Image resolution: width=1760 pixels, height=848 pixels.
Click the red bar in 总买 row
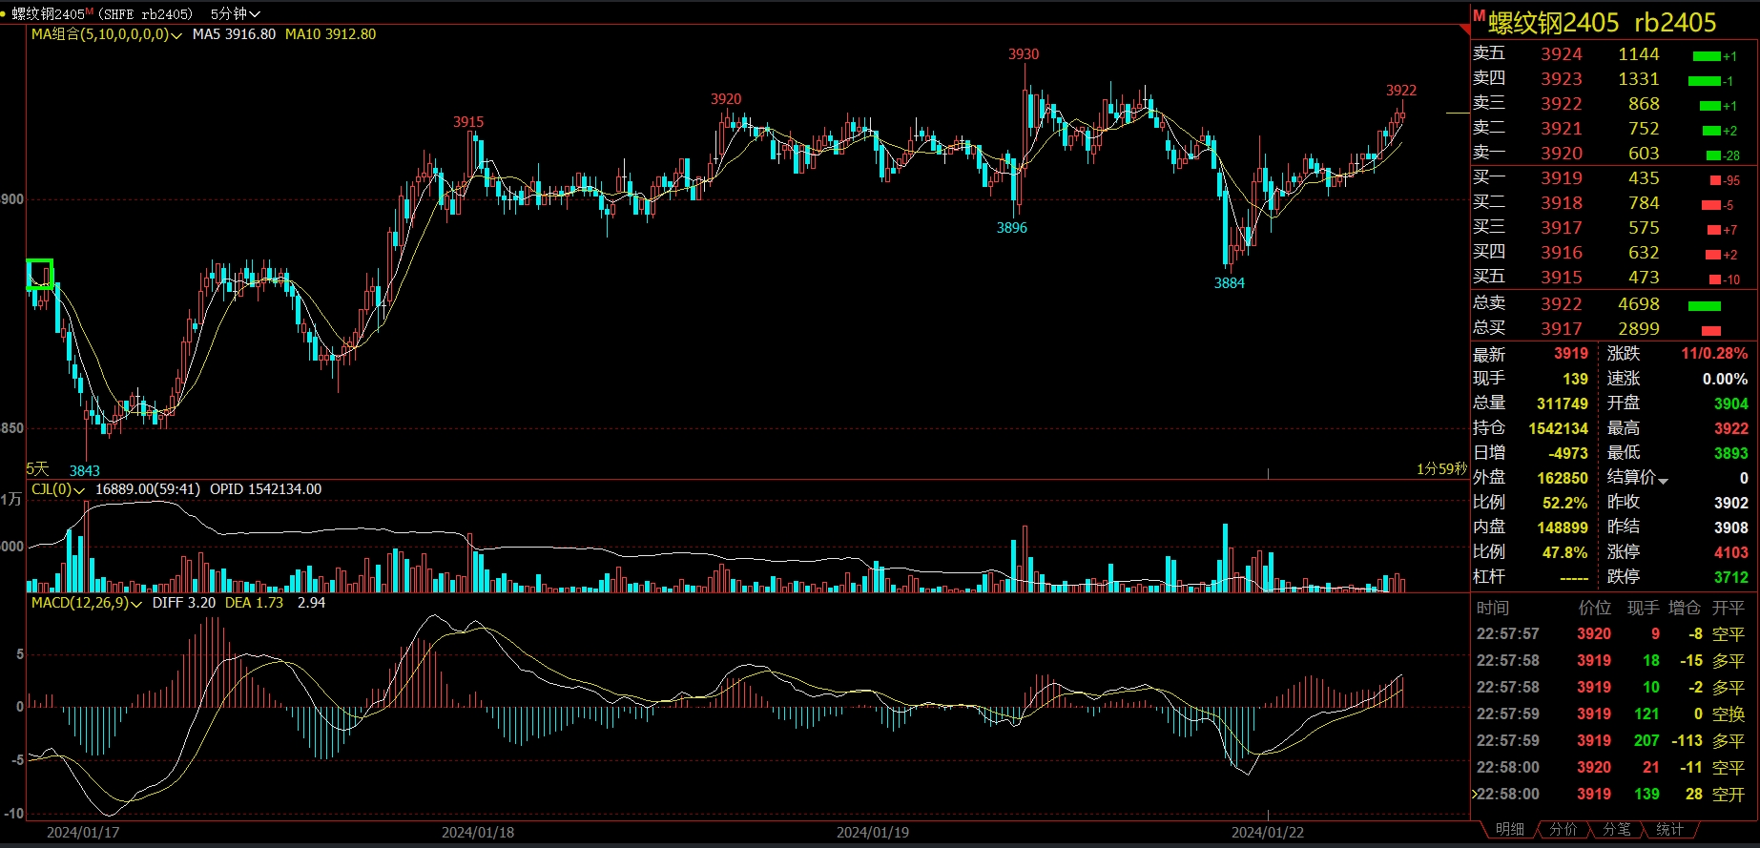(1711, 331)
